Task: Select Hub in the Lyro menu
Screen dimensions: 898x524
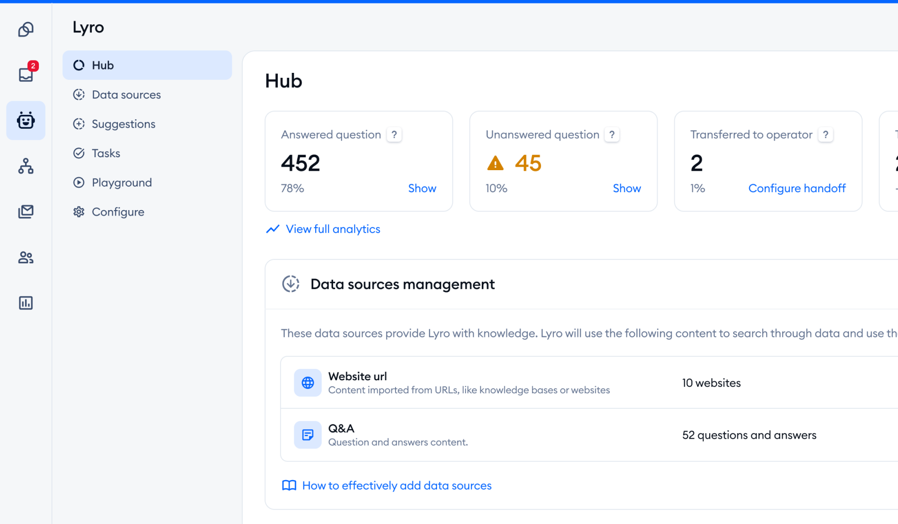Action: [147, 65]
